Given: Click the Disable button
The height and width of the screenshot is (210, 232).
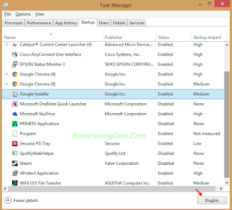Looking at the screenshot, I should (x=212, y=200).
